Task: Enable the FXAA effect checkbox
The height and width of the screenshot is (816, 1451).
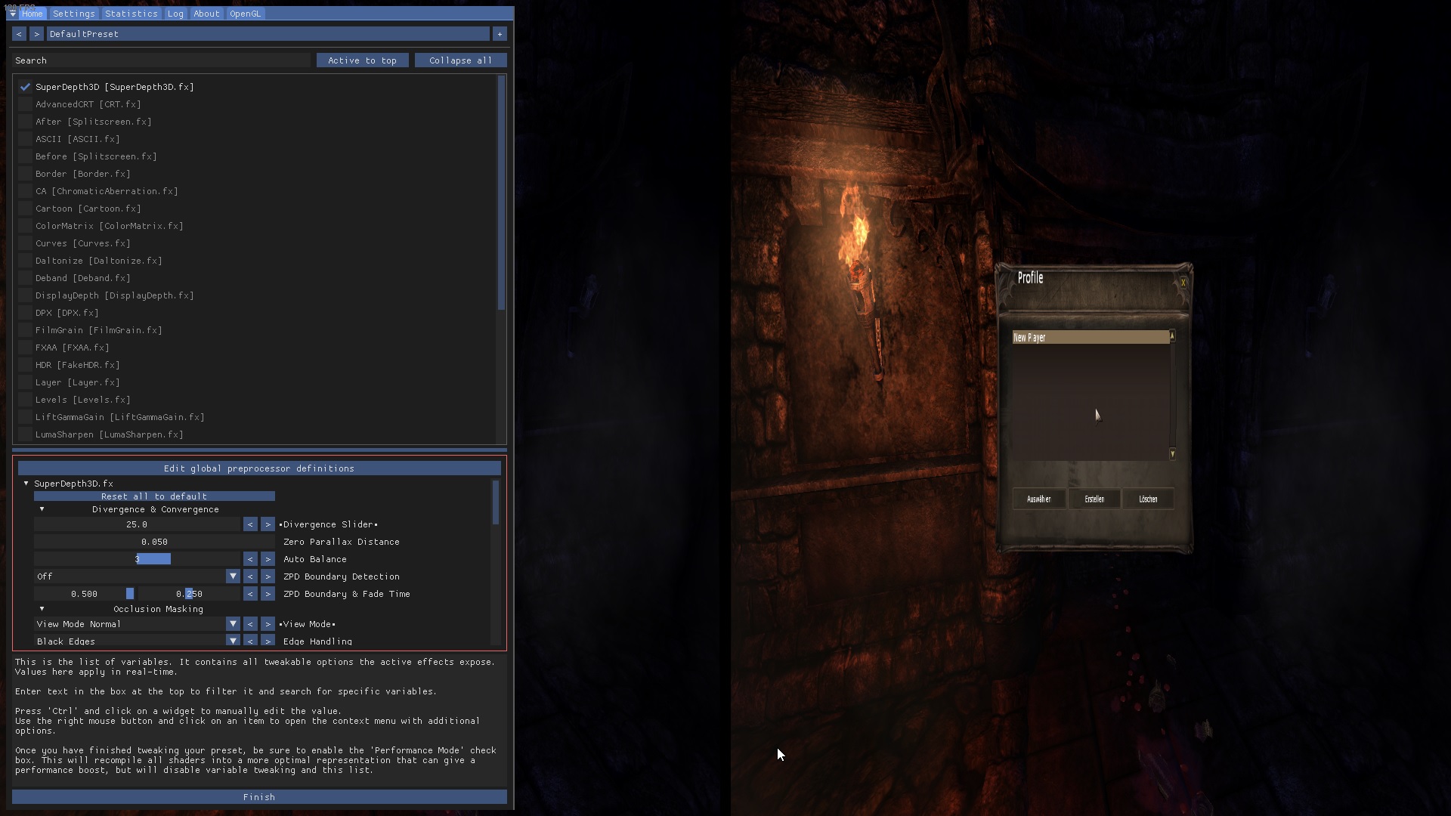Action: [x=26, y=348]
